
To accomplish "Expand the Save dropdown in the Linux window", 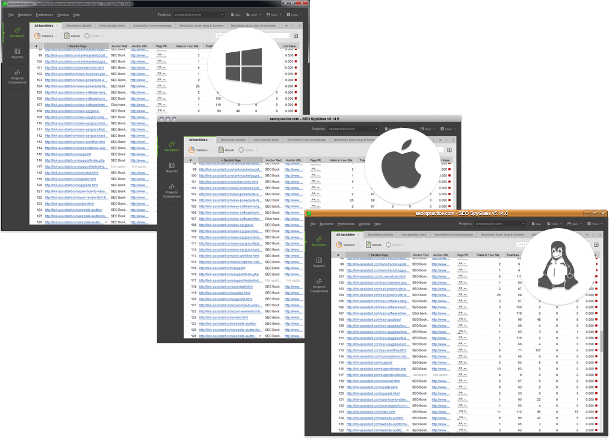I will [x=581, y=224].
